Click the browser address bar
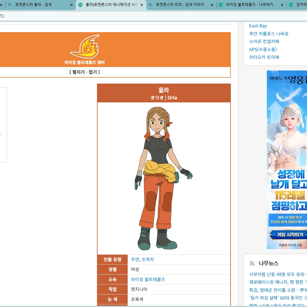Viewport: 307px width, 307px height. coord(153,16)
